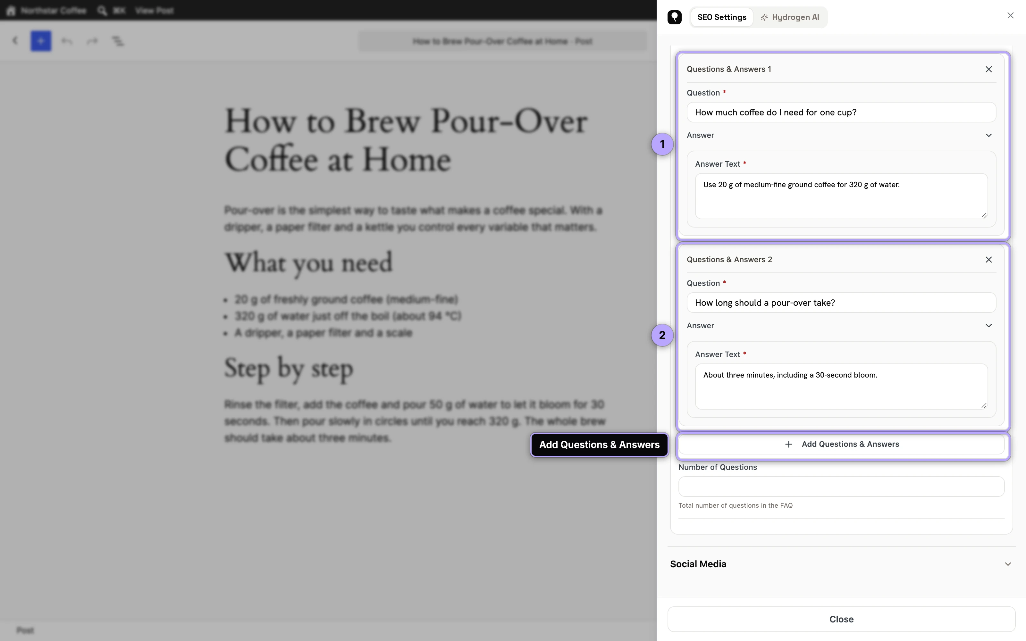The height and width of the screenshot is (641, 1026).
Task: Select the SEO Settings tab
Action: tap(722, 17)
